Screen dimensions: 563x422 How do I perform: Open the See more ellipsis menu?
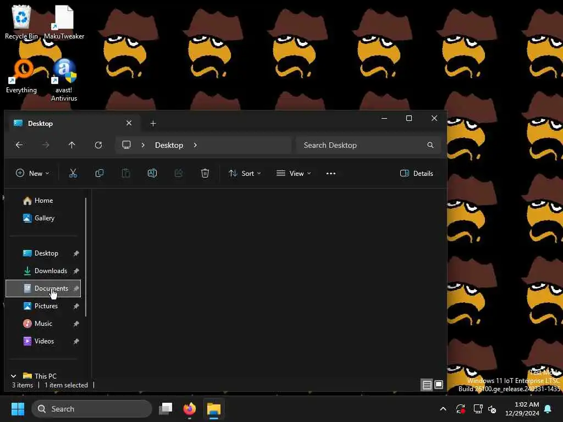(x=330, y=173)
